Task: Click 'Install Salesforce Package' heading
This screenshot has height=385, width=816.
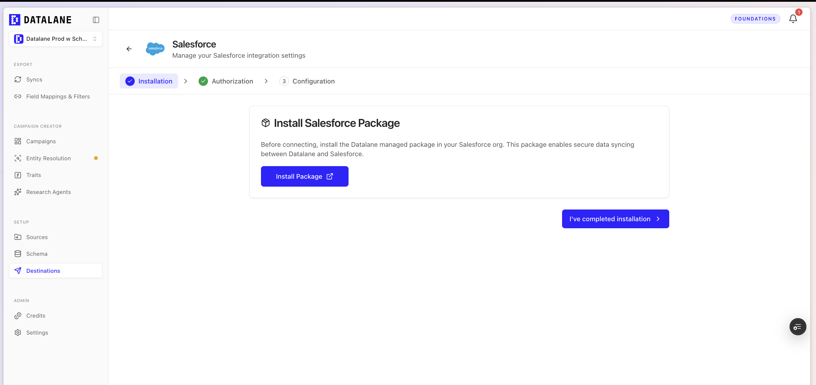Action: [x=337, y=123]
